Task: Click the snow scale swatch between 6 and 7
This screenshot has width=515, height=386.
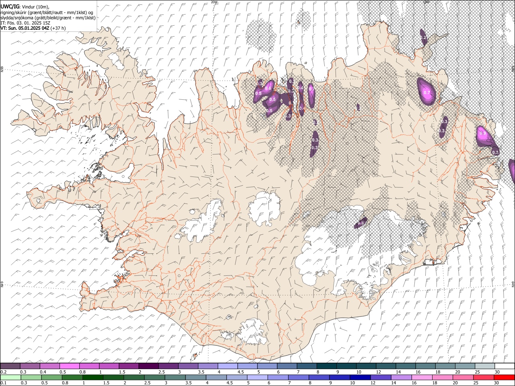Action: click(x=287, y=366)
